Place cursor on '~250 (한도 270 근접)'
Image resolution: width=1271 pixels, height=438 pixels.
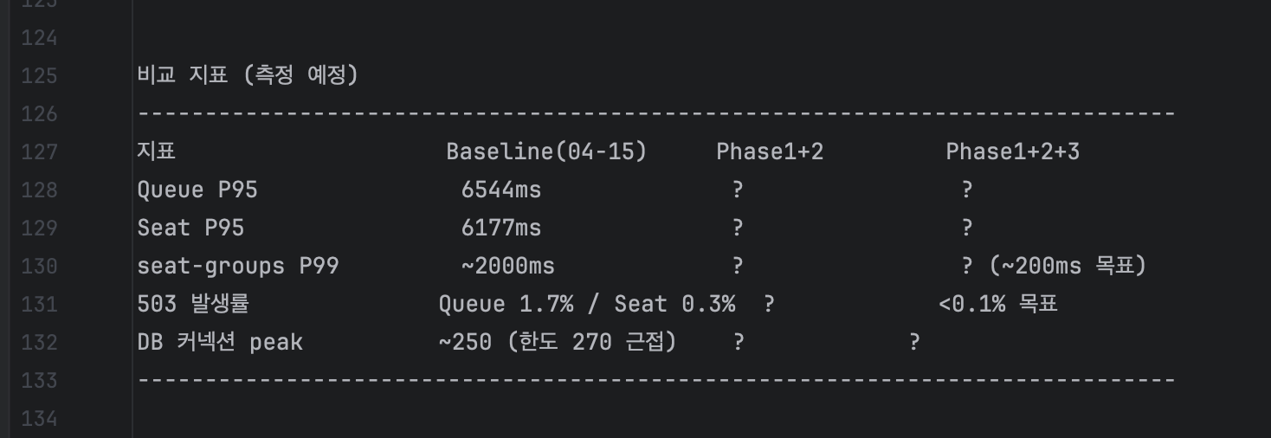point(557,343)
